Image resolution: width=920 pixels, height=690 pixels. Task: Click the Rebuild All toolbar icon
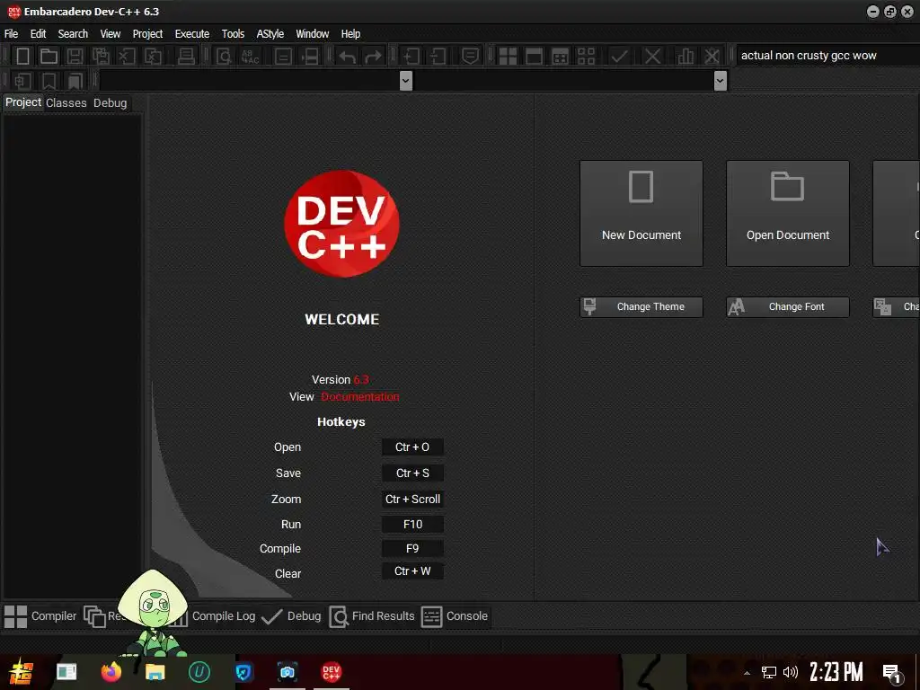(586, 57)
